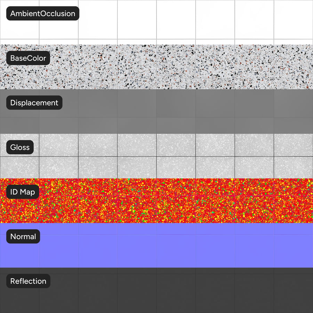This screenshot has height=313, width=313.
Task: Click the Displacement label
Action: click(x=34, y=103)
